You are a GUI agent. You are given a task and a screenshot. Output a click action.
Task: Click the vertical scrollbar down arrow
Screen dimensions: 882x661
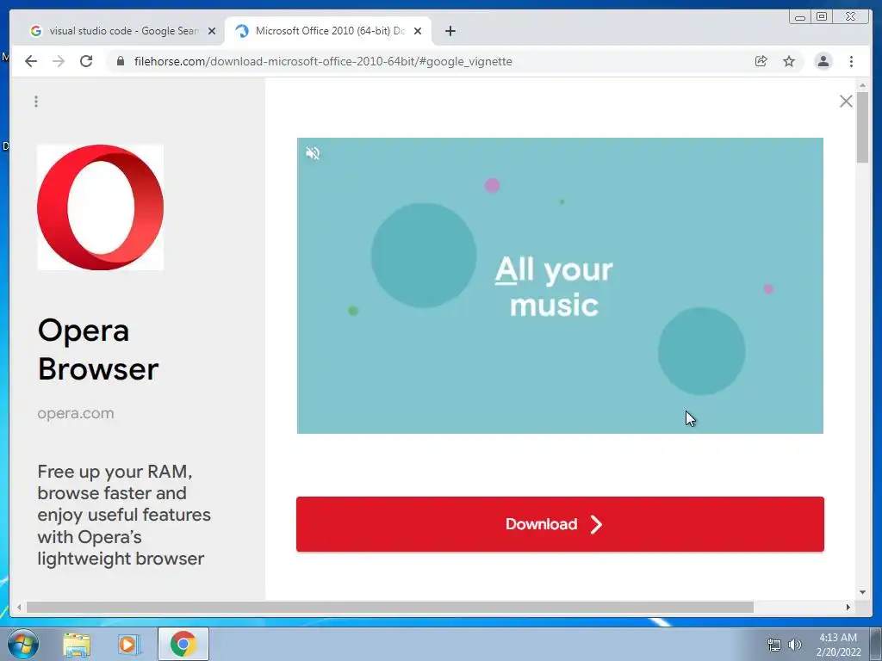[x=862, y=592]
